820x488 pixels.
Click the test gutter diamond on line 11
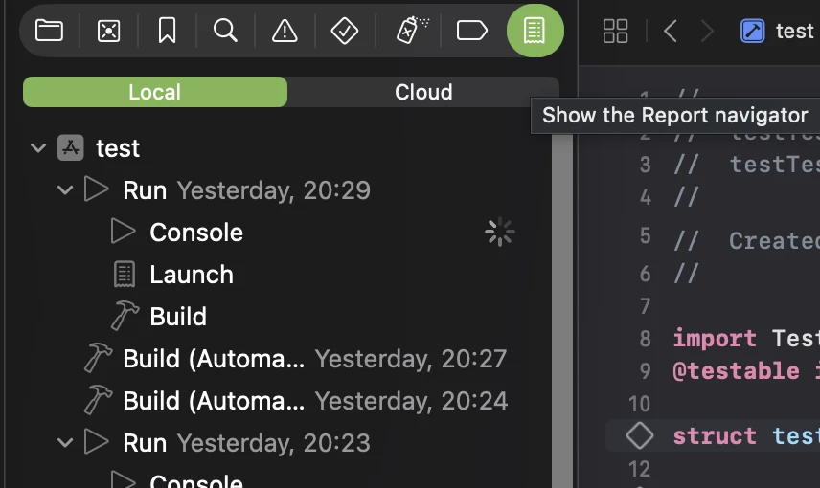(639, 436)
